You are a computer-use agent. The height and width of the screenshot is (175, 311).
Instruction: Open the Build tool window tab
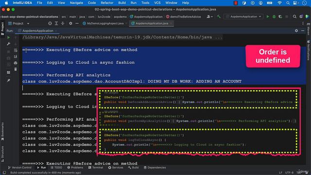pos(133,168)
